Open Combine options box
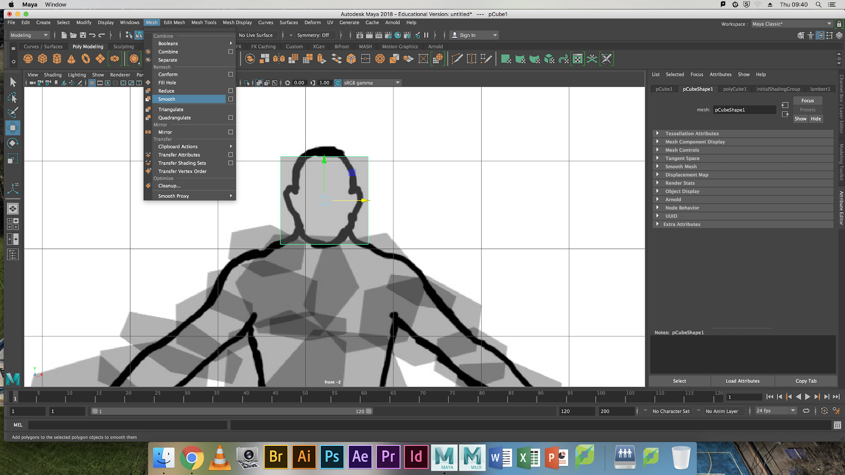The image size is (845, 475). [x=230, y=52]
